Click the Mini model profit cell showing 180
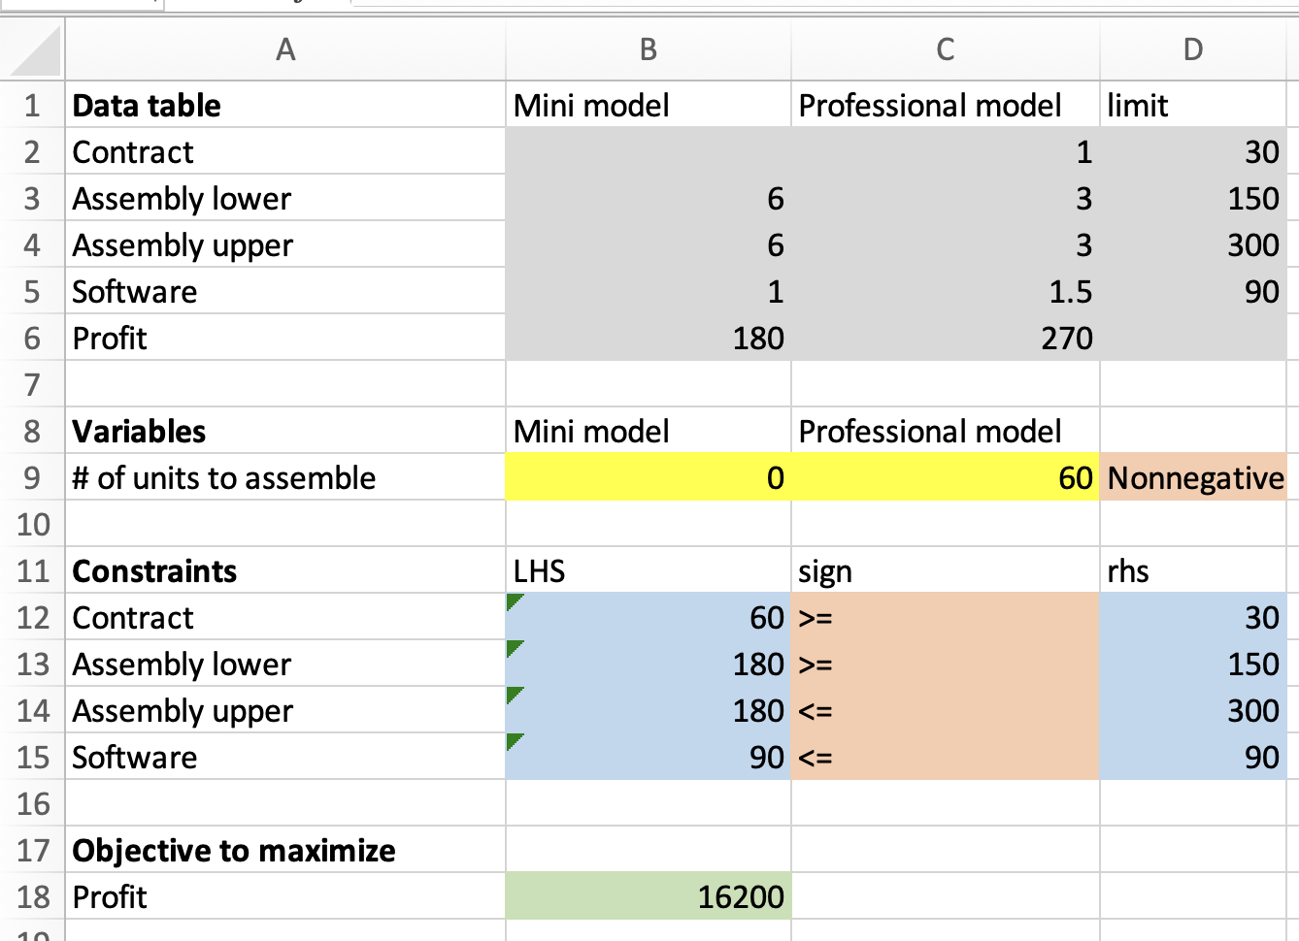The width and height of the screenshot is (1299, 941). click(648, 339)
